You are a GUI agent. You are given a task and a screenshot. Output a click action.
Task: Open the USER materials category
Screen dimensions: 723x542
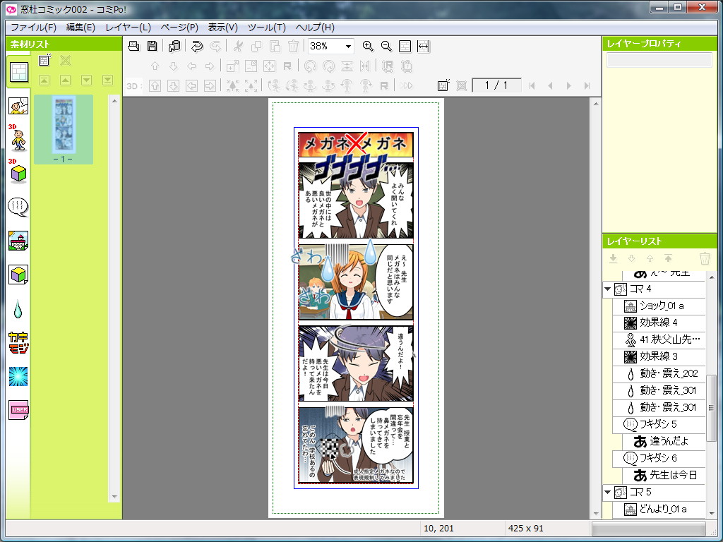pos(18,410)
